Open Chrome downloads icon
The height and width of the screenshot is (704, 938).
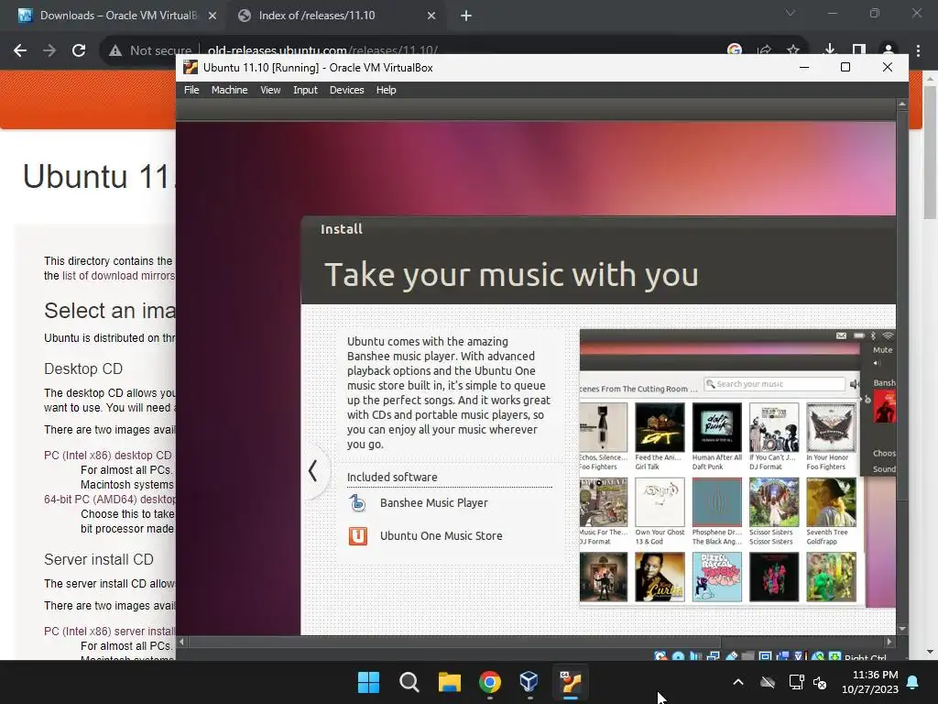tap(830, 49)
